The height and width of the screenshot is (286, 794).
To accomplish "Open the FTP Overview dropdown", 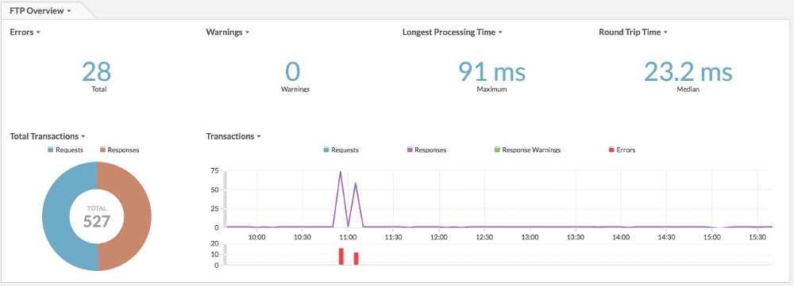I will pos(40,10).
